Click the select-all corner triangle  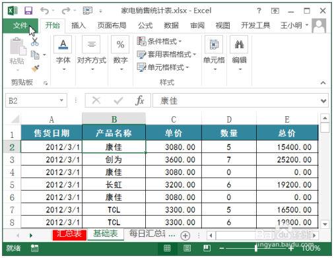(15, 119)
